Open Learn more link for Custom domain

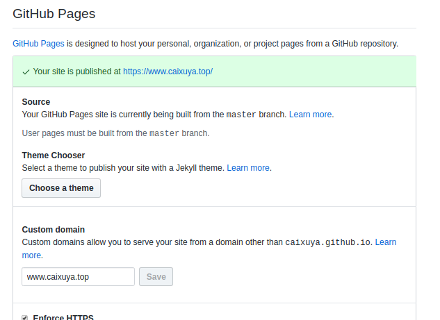(x=386, y=242)
